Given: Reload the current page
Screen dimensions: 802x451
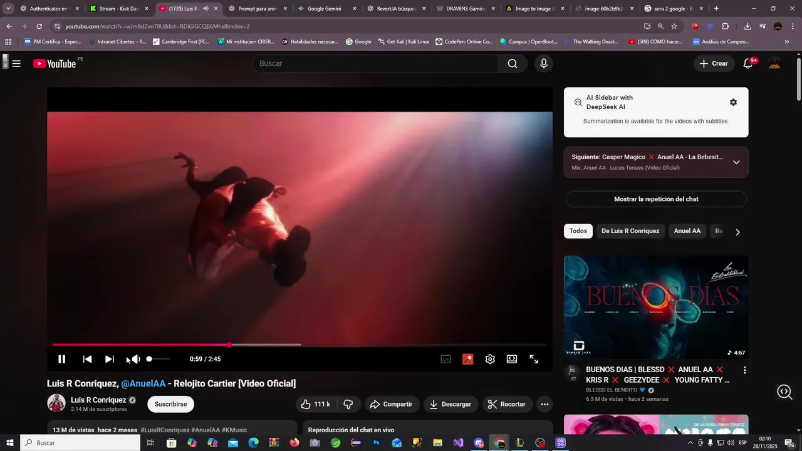Looking at the screenshot, I should 39,26.
